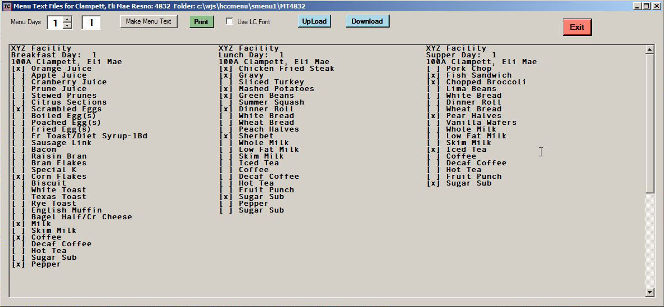Click the Sherbet lunch line
Viewport: 664px width, 307px height.
[x=246, y=136]
